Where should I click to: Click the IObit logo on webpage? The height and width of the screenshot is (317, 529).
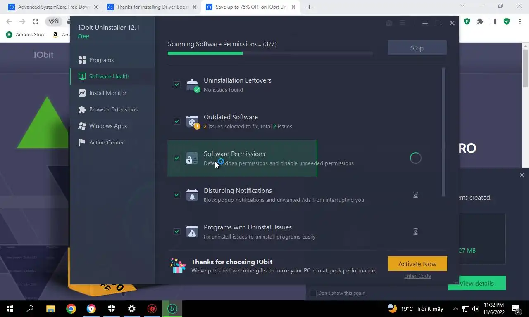pos(43,54)
